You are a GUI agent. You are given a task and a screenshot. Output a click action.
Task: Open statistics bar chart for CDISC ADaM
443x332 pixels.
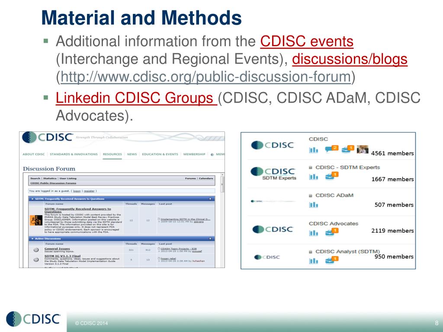click(x=313, y=204)
